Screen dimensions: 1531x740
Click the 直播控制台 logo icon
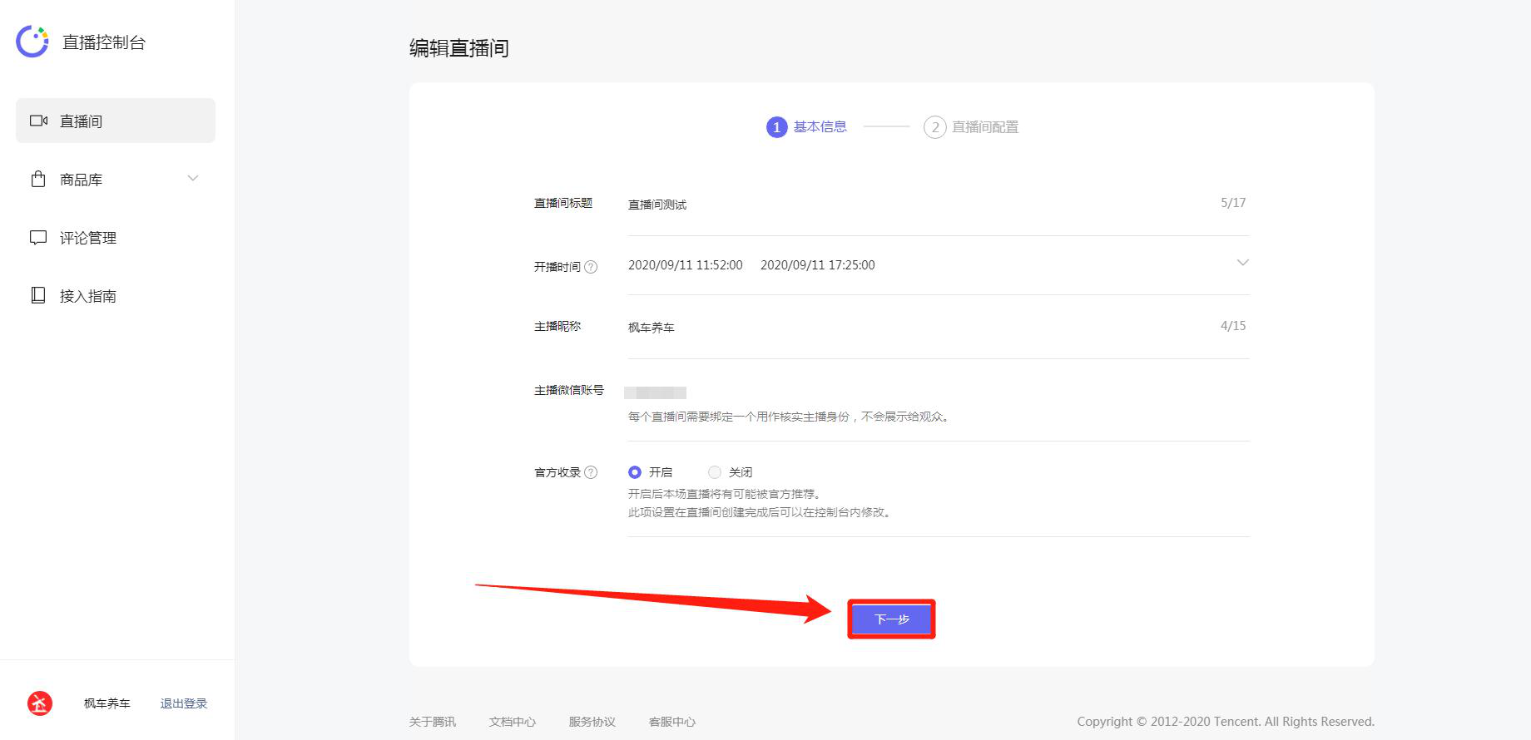point(32,42)
